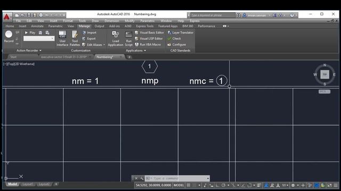Toggle object snap in status bar

pyautogui.click(x=249, y=185)
